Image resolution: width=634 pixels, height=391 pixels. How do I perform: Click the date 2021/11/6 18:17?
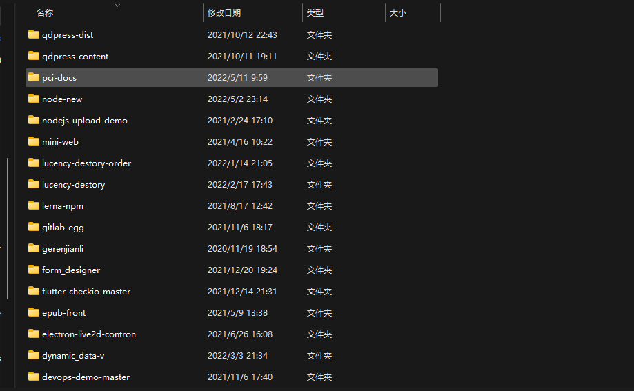tap(240, 228)
